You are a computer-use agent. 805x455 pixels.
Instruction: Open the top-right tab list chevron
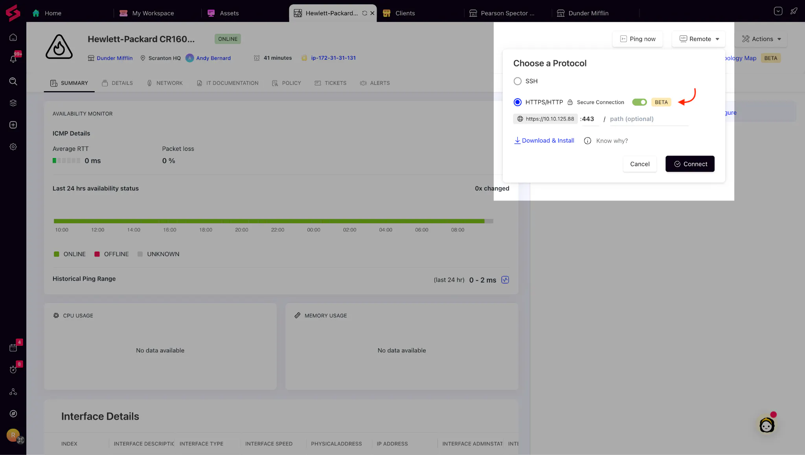778,11
